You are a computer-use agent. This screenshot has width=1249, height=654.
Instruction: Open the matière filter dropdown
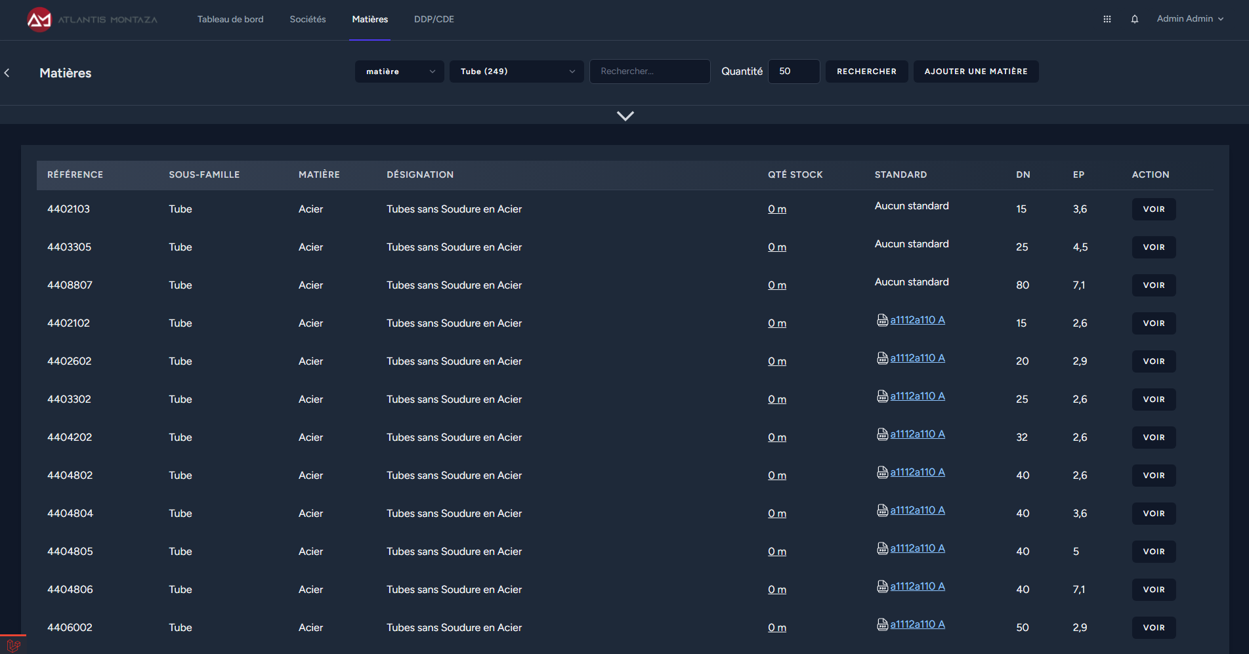point(399,72)
